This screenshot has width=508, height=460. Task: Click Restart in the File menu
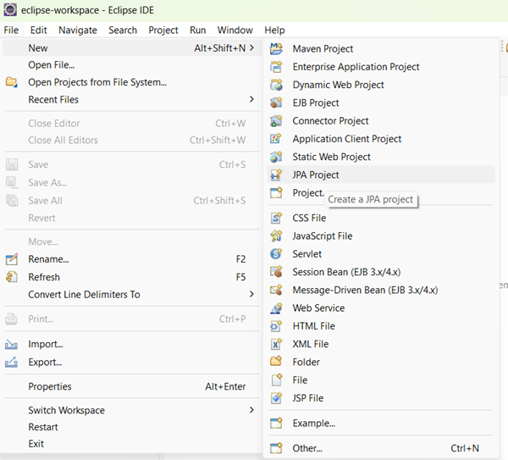coord(43,427)
